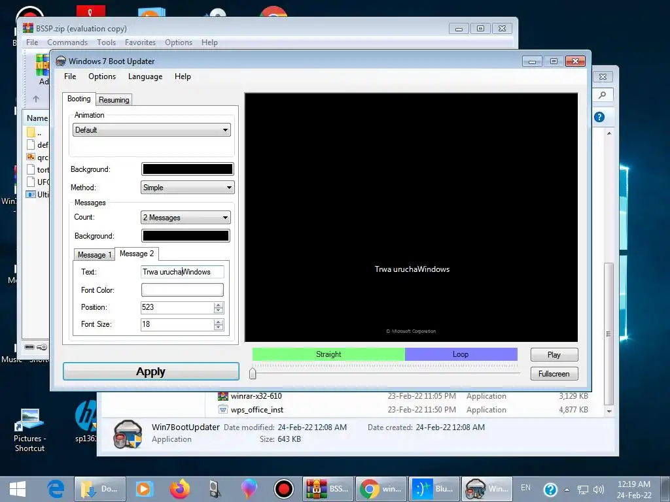Click the WinRAR up-folder arrow icon
The image size is (670, 502).
tap(36, 99)
